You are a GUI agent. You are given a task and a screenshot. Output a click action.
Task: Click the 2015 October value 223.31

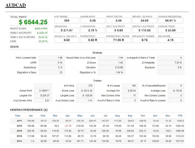[143, 131]
